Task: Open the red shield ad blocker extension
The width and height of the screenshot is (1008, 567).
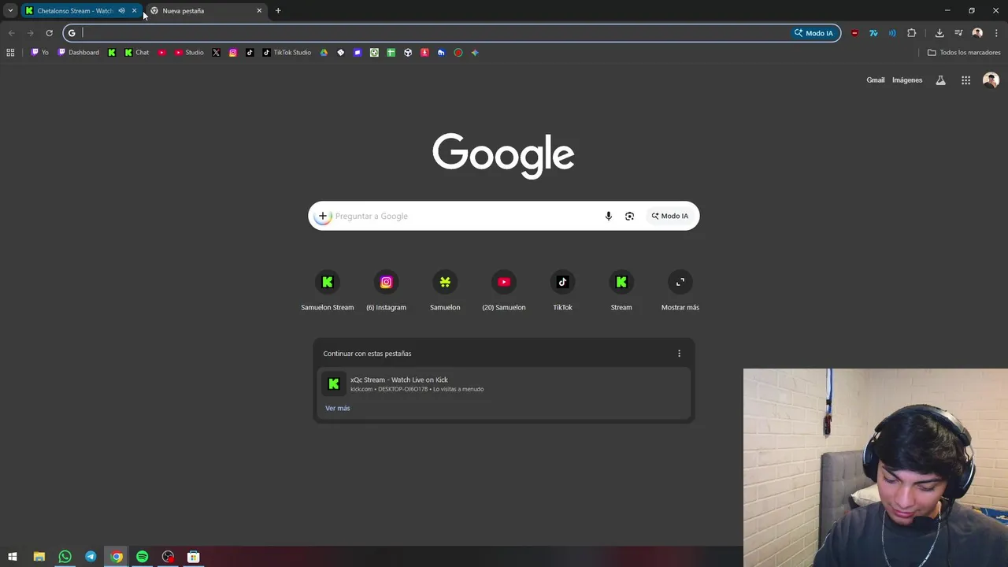Action: tap(854, 33)
